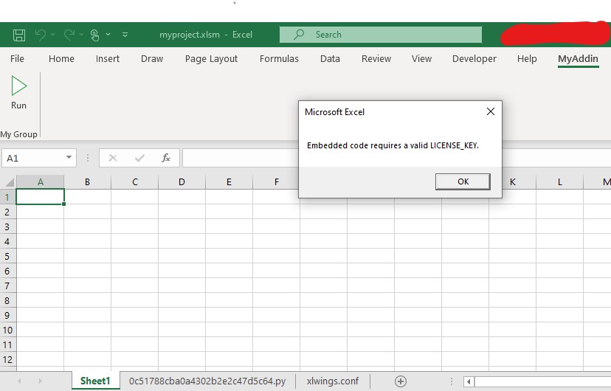Screen dimensions: 611x391
Task: Open Customize Quick Access Toolbar menu
Action: (125, 35)
